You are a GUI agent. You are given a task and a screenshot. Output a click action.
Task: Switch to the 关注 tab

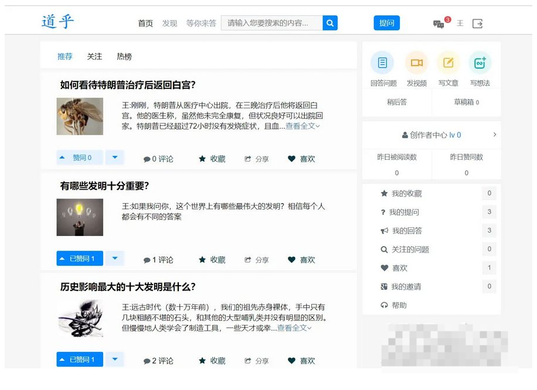pos(94,56)
